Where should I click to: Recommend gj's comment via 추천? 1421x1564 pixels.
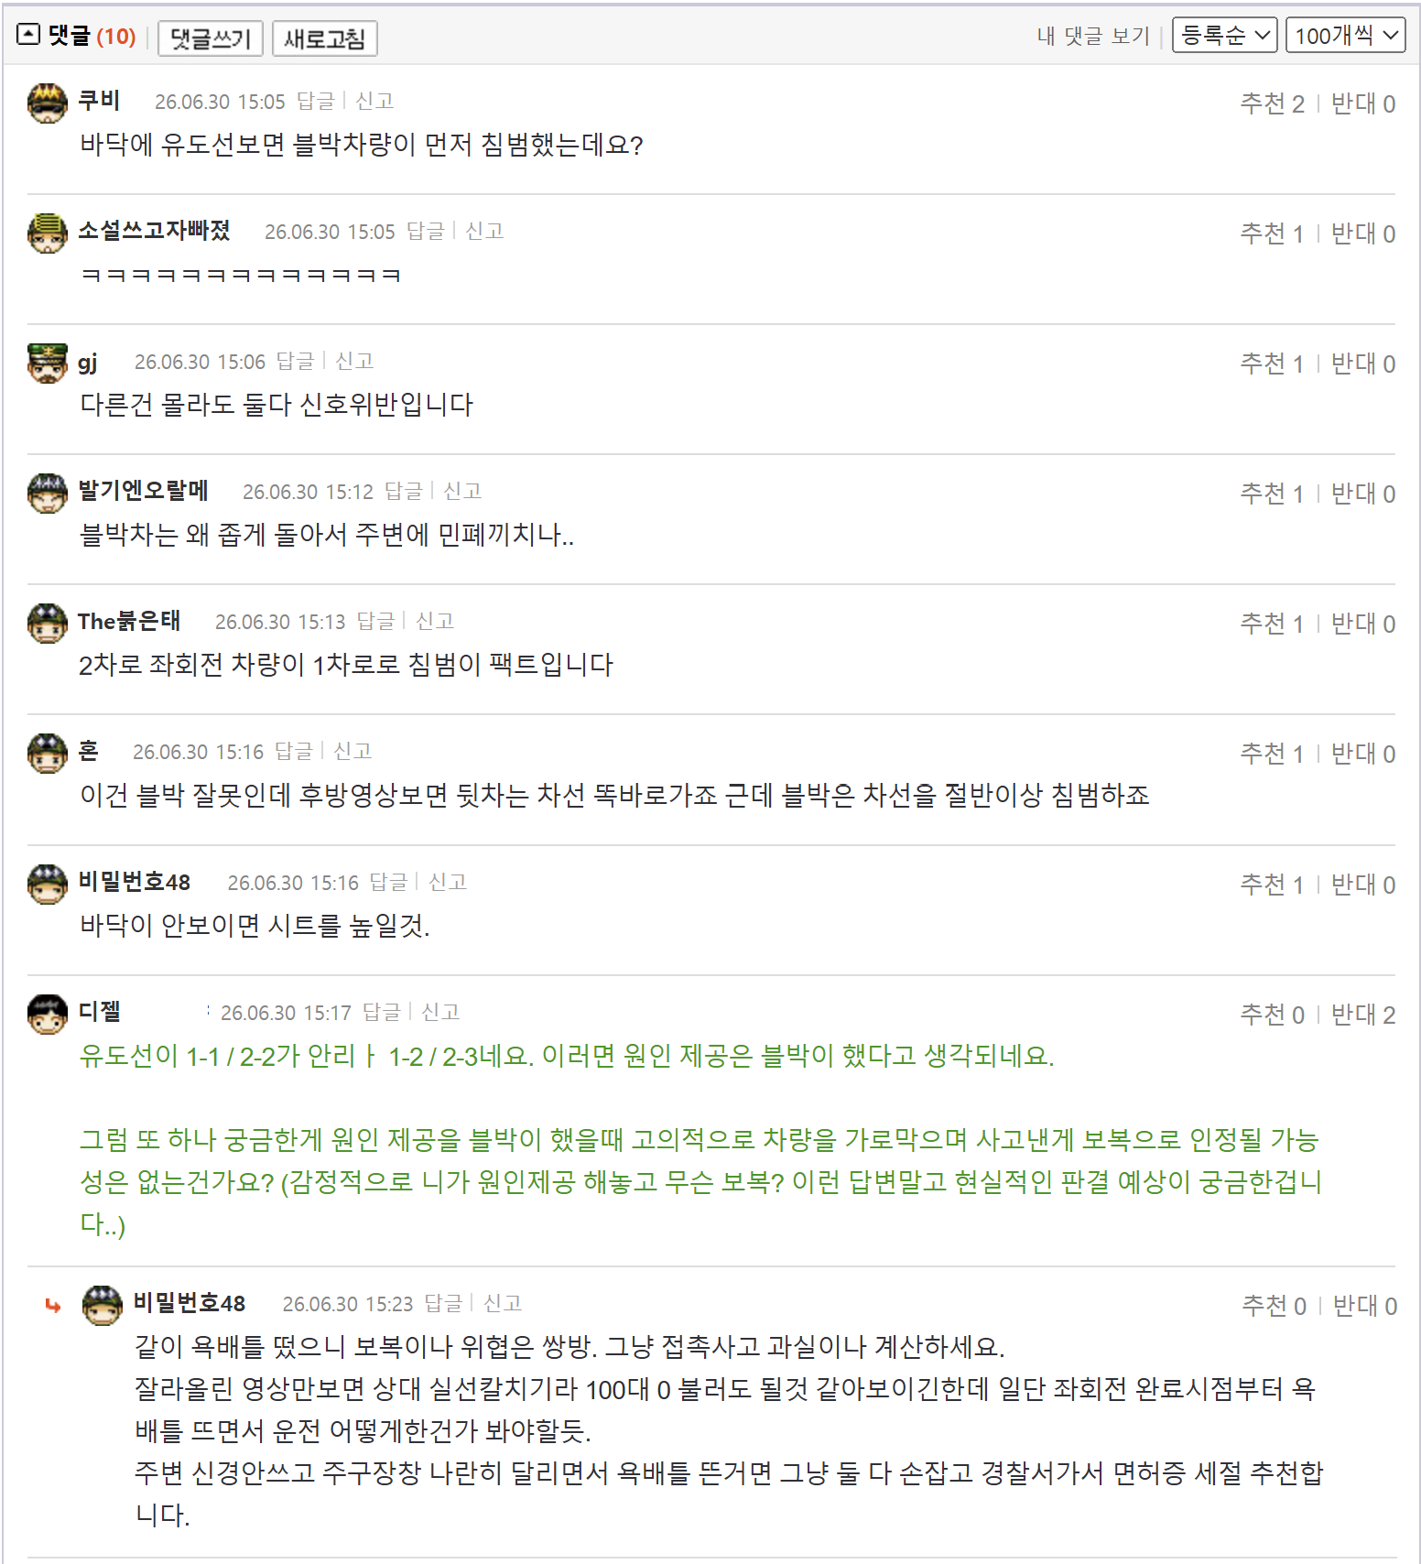tap(1272, 364)
